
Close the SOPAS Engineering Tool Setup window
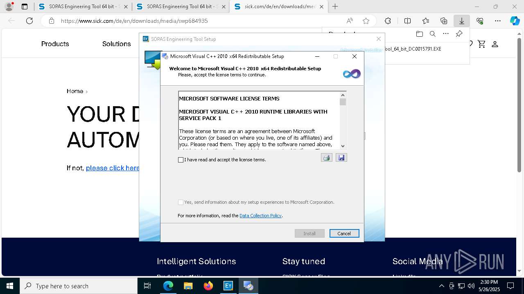[x=379, y=39]
